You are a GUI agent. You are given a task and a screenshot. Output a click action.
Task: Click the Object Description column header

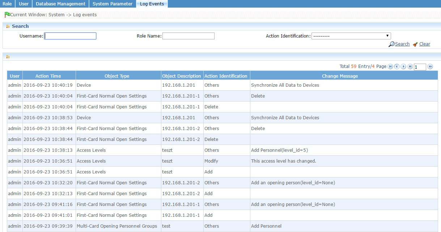click(x=182, y=76)
